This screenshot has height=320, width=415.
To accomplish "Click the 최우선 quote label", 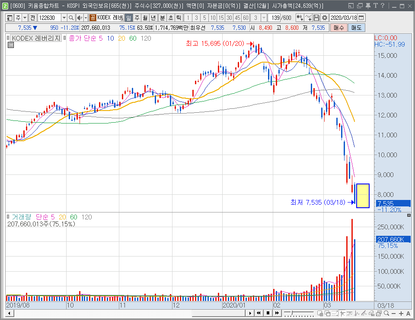I will pyautogui.click(x=198, y=28).
